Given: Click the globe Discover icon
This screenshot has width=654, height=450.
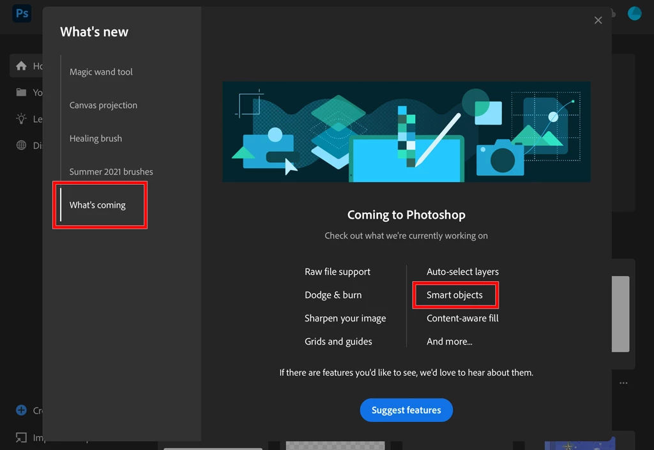Looking at the screenshot, I should point(21,145).
